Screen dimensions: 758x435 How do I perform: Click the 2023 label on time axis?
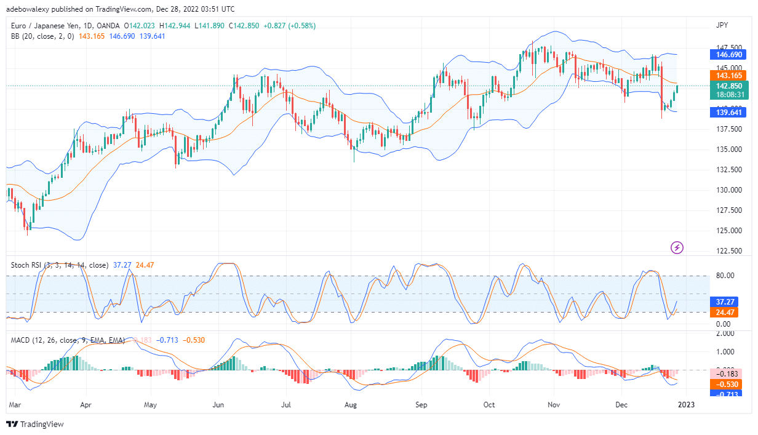pyautogui.click(x=686, y=405)
